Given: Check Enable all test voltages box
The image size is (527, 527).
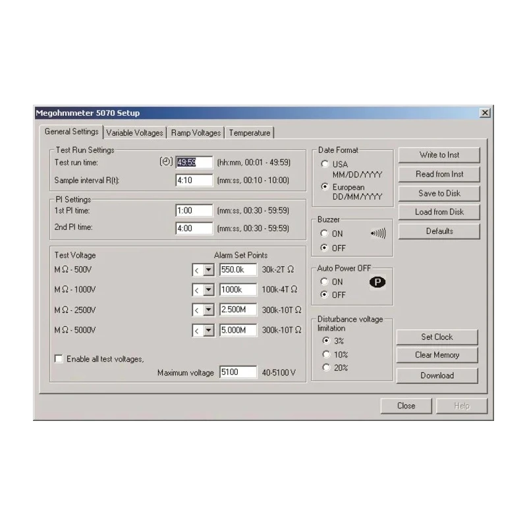Looking at the screenshot, I should (59, 359).
